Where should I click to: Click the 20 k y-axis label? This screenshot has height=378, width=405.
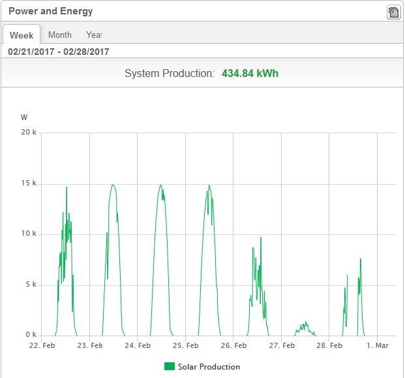click(x=29, y=132)
